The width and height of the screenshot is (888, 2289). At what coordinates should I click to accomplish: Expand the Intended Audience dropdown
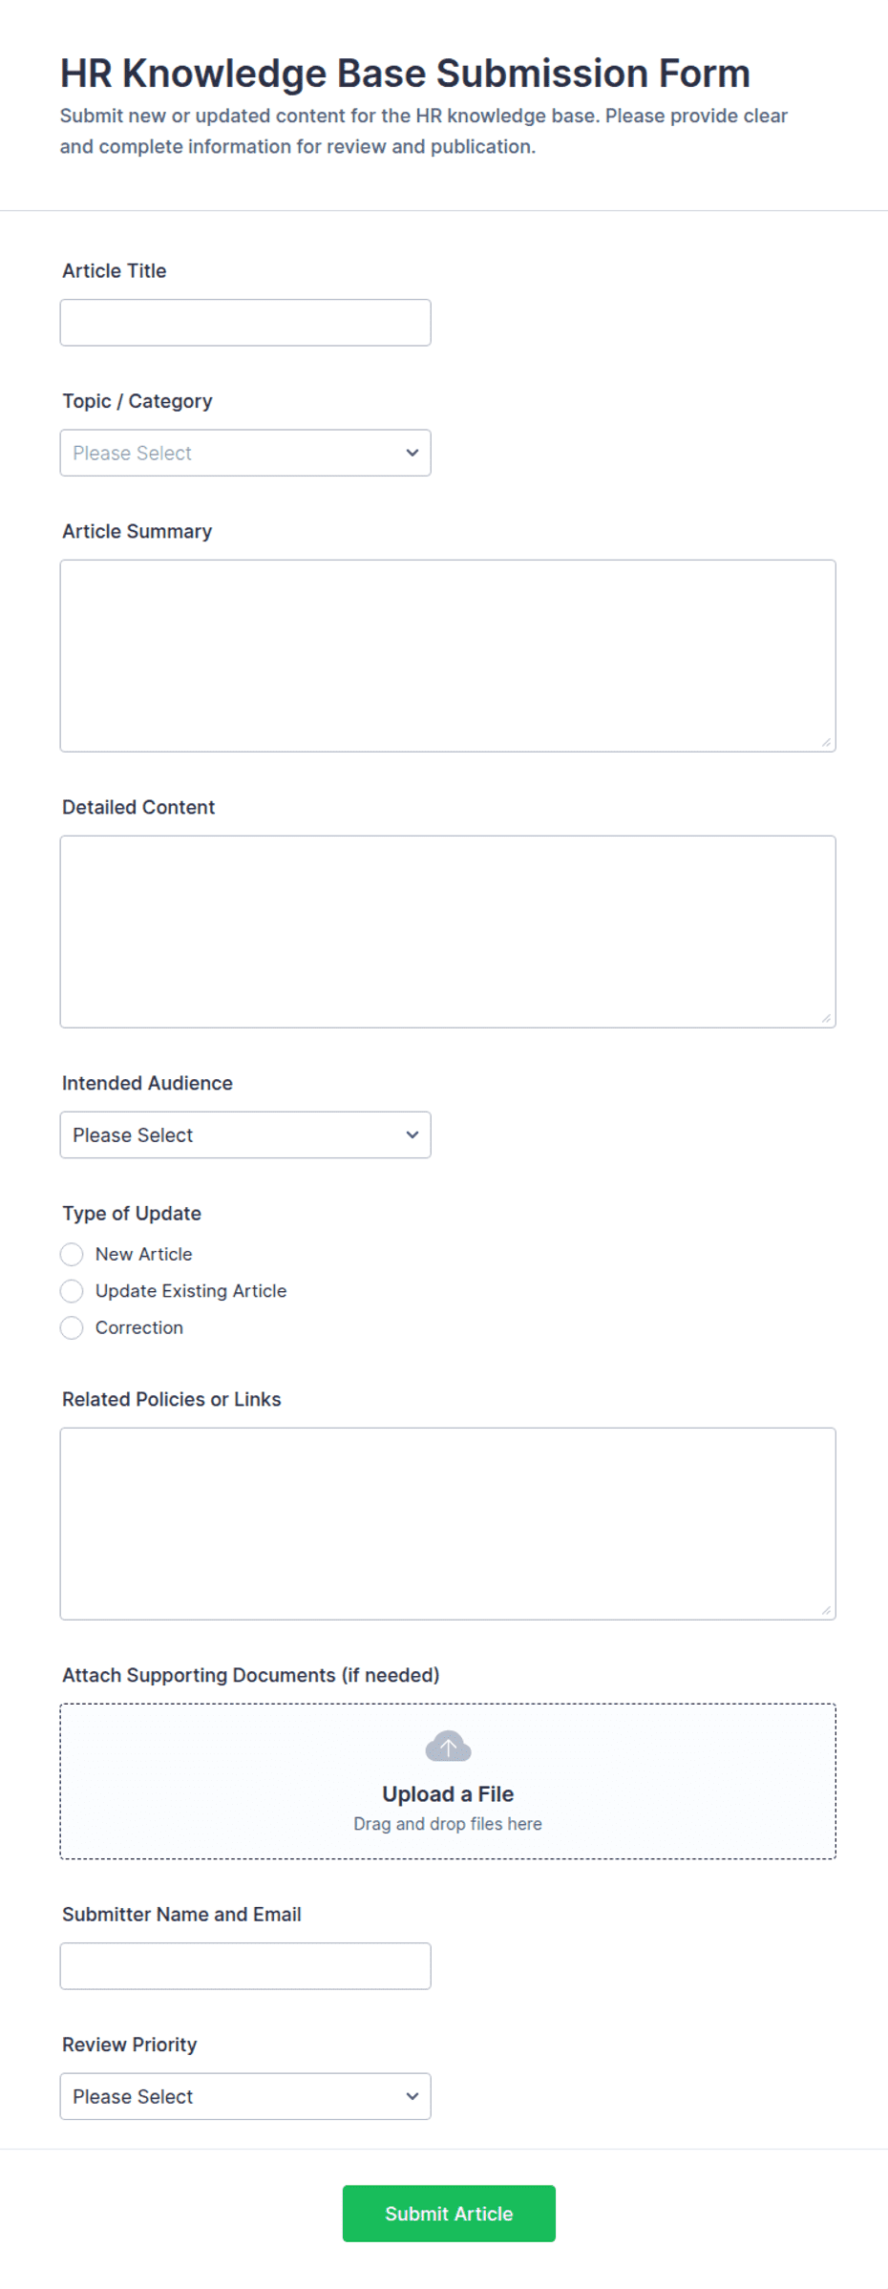pos(245,1134)
